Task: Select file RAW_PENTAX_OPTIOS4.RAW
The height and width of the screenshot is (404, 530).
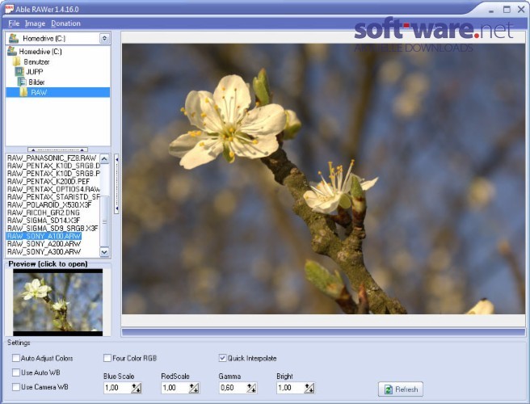Action: (53, 189)
